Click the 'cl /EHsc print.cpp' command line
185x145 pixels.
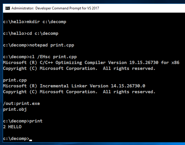tap(40, 57)
